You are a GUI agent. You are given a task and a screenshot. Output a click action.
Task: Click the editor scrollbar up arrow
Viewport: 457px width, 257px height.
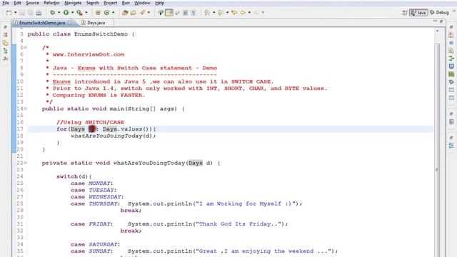(437, 31)
